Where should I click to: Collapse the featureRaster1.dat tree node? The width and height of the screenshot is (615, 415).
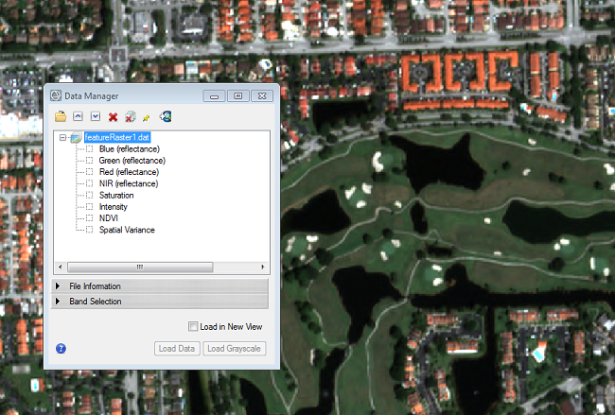click(x=63, y=138)
